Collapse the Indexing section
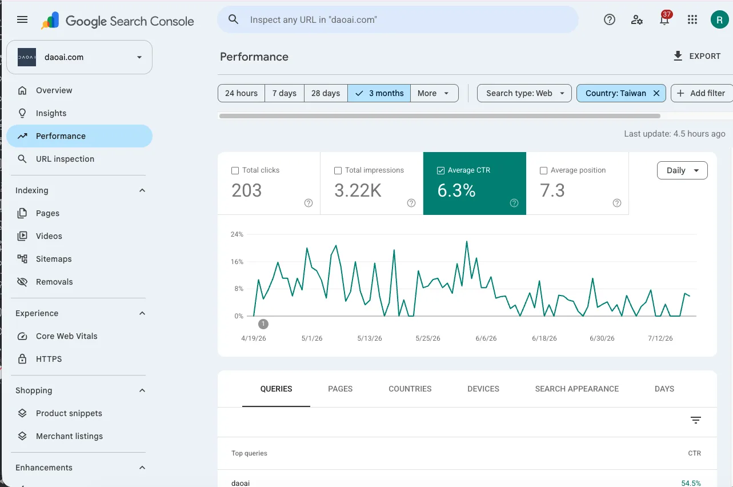 pyautogui.click(x=142, y=190)
